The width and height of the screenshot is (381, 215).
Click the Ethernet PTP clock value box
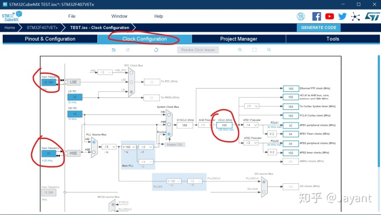point(291,89)
